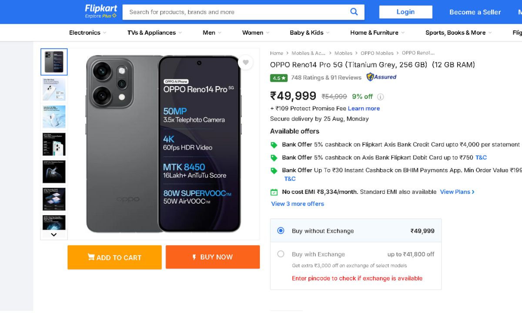Click the product search input field
Viewport: 522px width, 313px height.
tap(235, 12)
